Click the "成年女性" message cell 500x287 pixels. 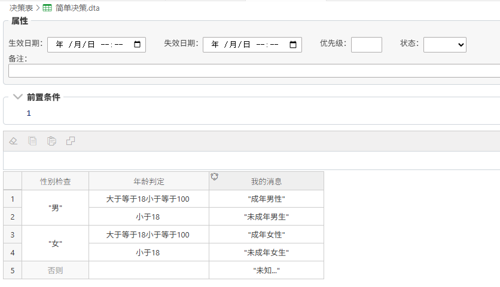click(266, 234)
